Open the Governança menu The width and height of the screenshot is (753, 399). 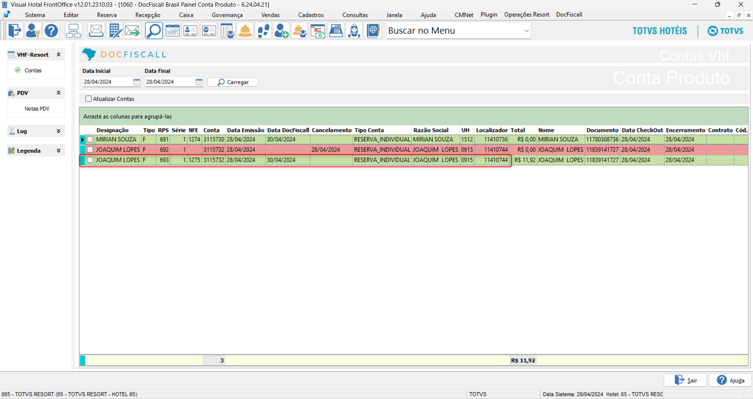[x=227, y=15]
